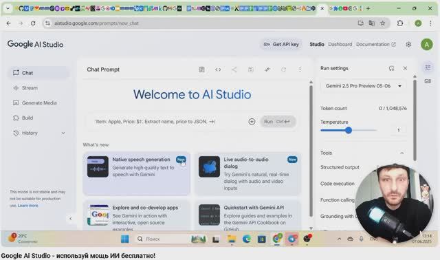Open Native speech generation card
The height and width of the screenshot is (260, 440).
[x=137, y=174]
